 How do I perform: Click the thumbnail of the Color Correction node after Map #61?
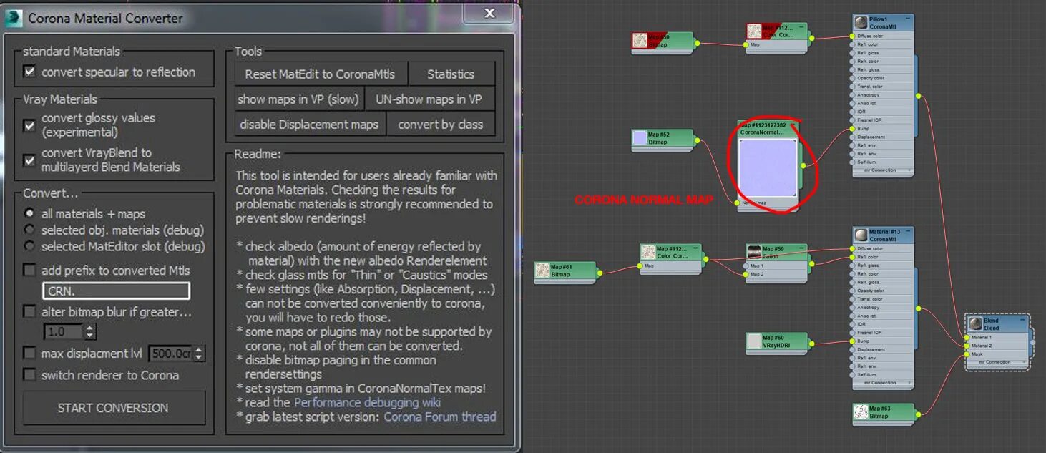coord(648,253)
